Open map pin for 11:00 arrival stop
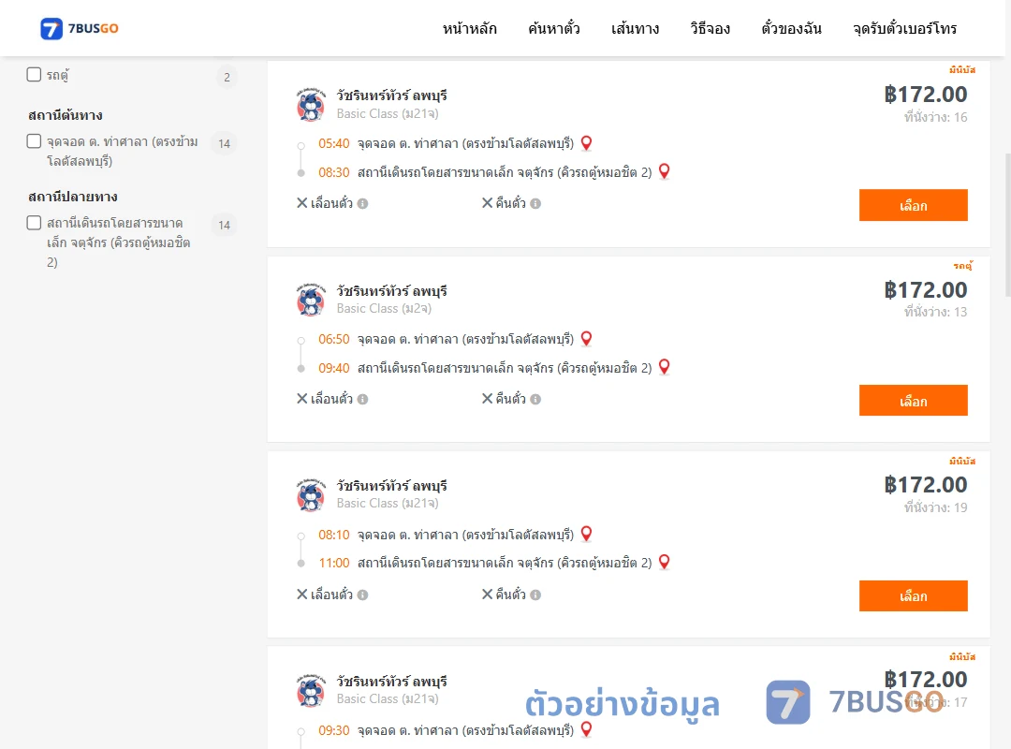Viewport: 1011px width, 749px height. 664,562
